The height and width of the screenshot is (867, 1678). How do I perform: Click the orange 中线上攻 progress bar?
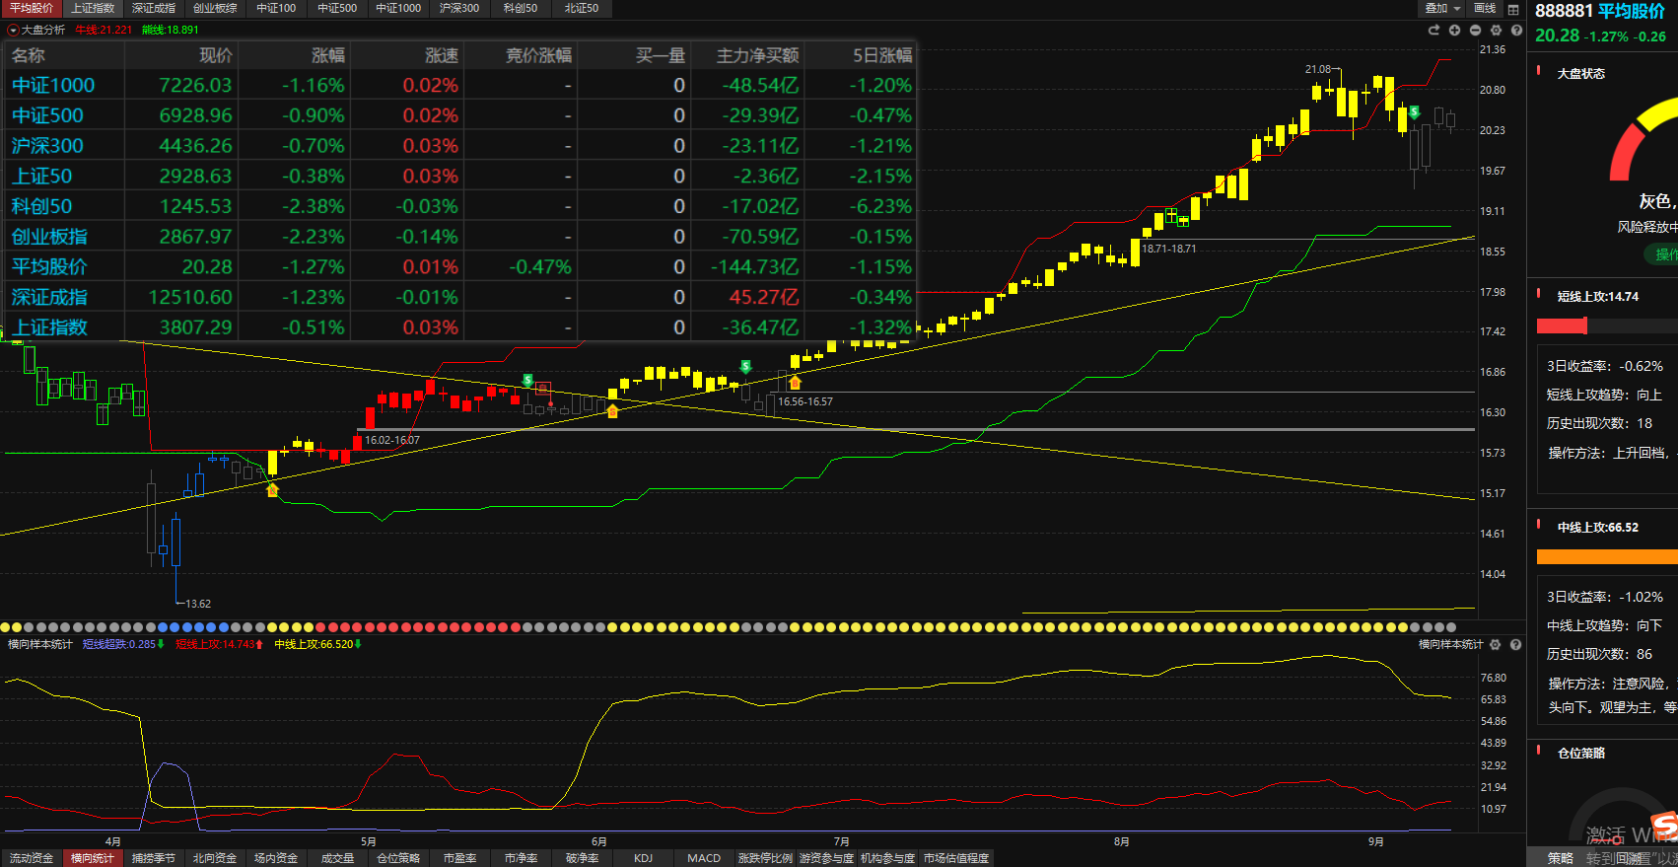pos(1607,557)
